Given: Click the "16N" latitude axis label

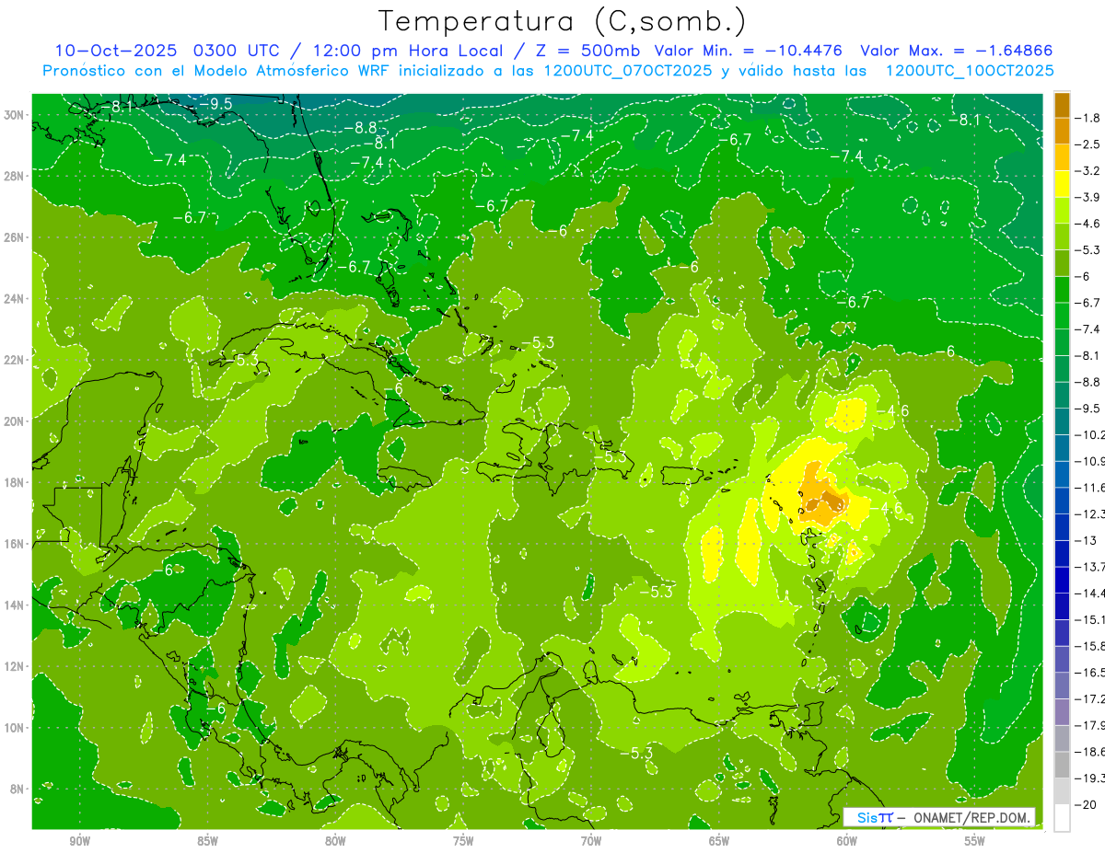Looking at the screenshot, I should tap(13, 544).
